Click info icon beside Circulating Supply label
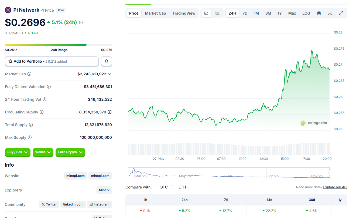This screenshot has height=219, width=349. click(42, 112)
